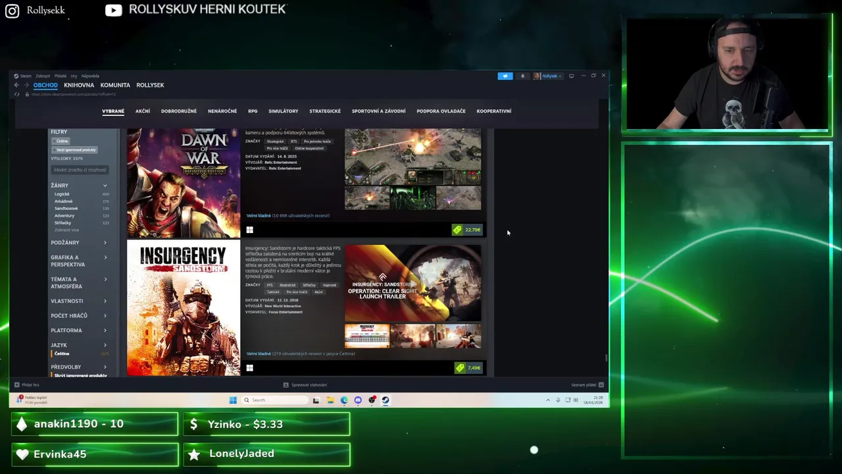Open the Windows Start menu
The height and width of the screenshot is (474, 842).
(233, 400)
